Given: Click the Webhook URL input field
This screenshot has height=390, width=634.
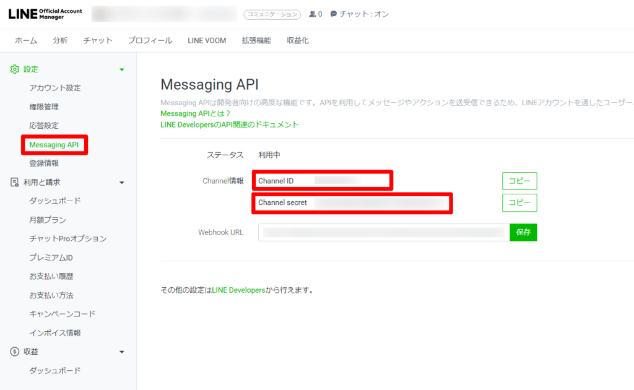Looking at the screenshot, I should coord(384,232).
